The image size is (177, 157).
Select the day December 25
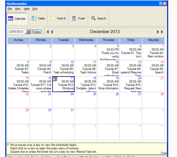(x=86, y=100)
